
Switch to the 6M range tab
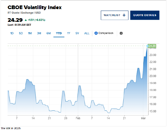click(x=49, y=33)
